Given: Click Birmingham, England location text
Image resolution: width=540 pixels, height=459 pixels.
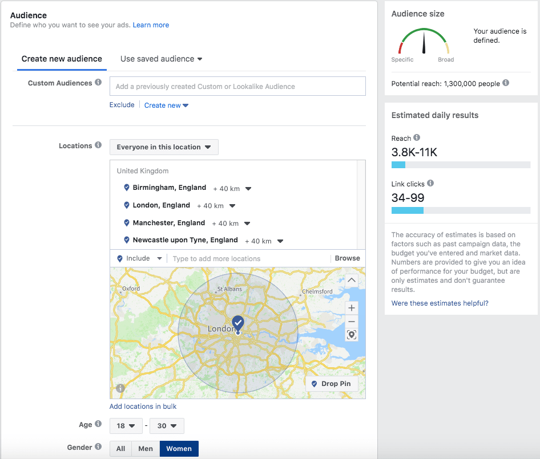Looking at the screenshot, I should pyautogui.click(x=170, y=188).
